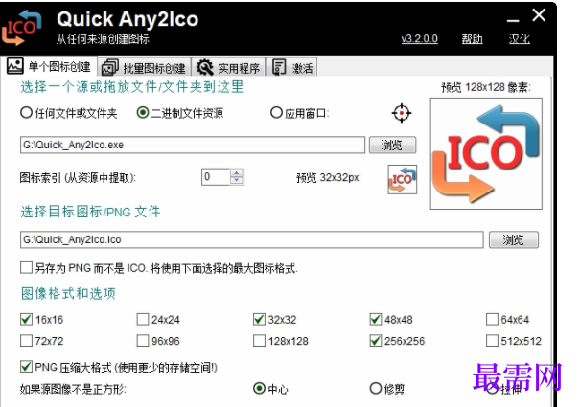The height and width of the screenshot is (407, 580).
Task: Click the 汉化 link
Action: 519,39
